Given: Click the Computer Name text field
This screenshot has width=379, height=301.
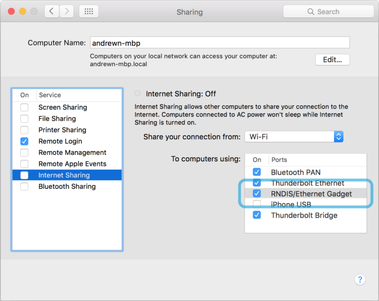Looking at the screenshot, I should pyautogui.click(x=220, y=43).
